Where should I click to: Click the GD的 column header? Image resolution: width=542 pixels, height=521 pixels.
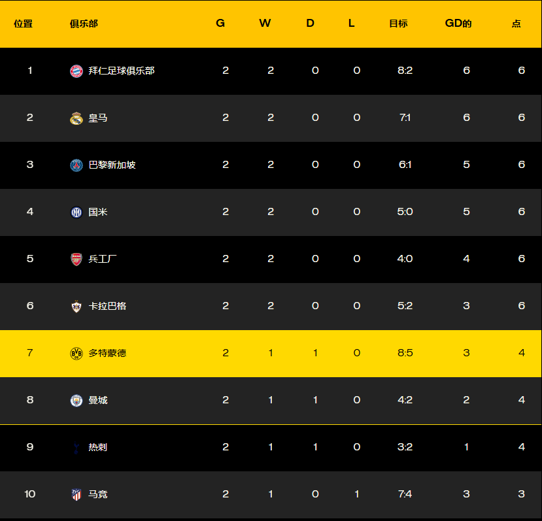[x=458, y=24]
